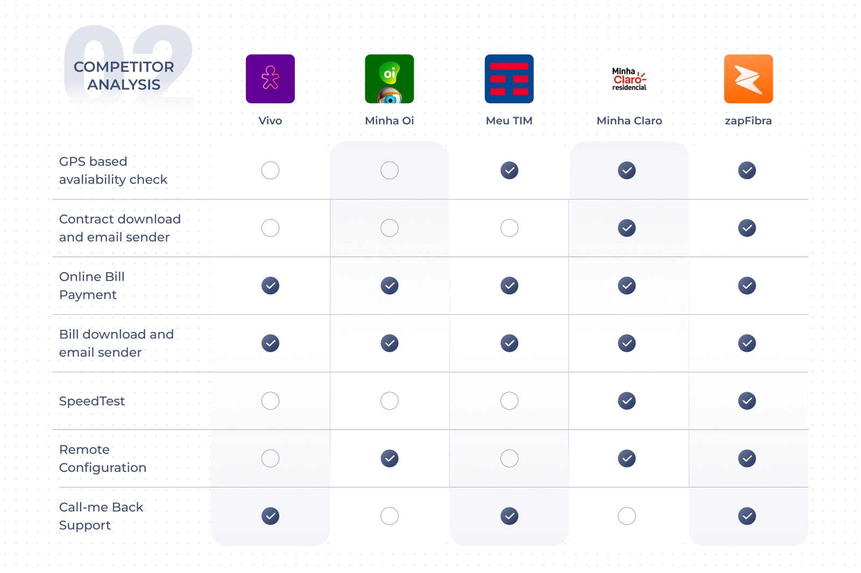The width and height of the screenshot is (861, 573).
Task: Open the Minha Claro residencial logo
Action: point(629,79)
